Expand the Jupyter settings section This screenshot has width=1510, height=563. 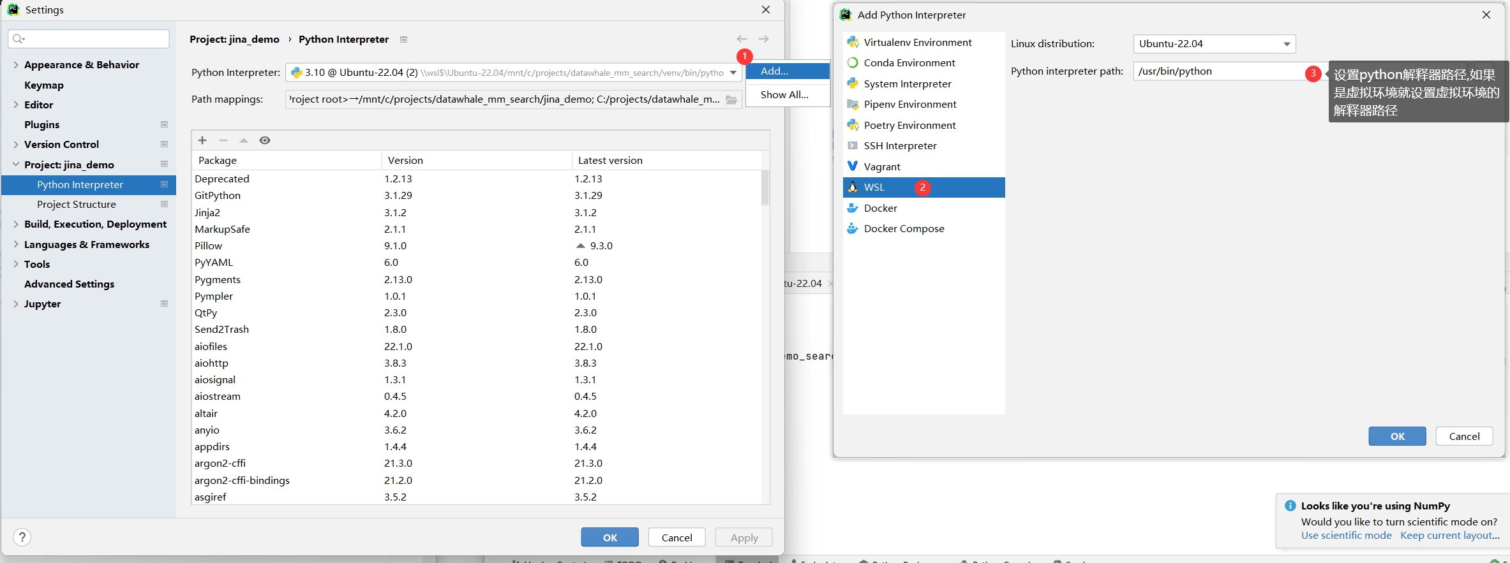pos(15,303)
